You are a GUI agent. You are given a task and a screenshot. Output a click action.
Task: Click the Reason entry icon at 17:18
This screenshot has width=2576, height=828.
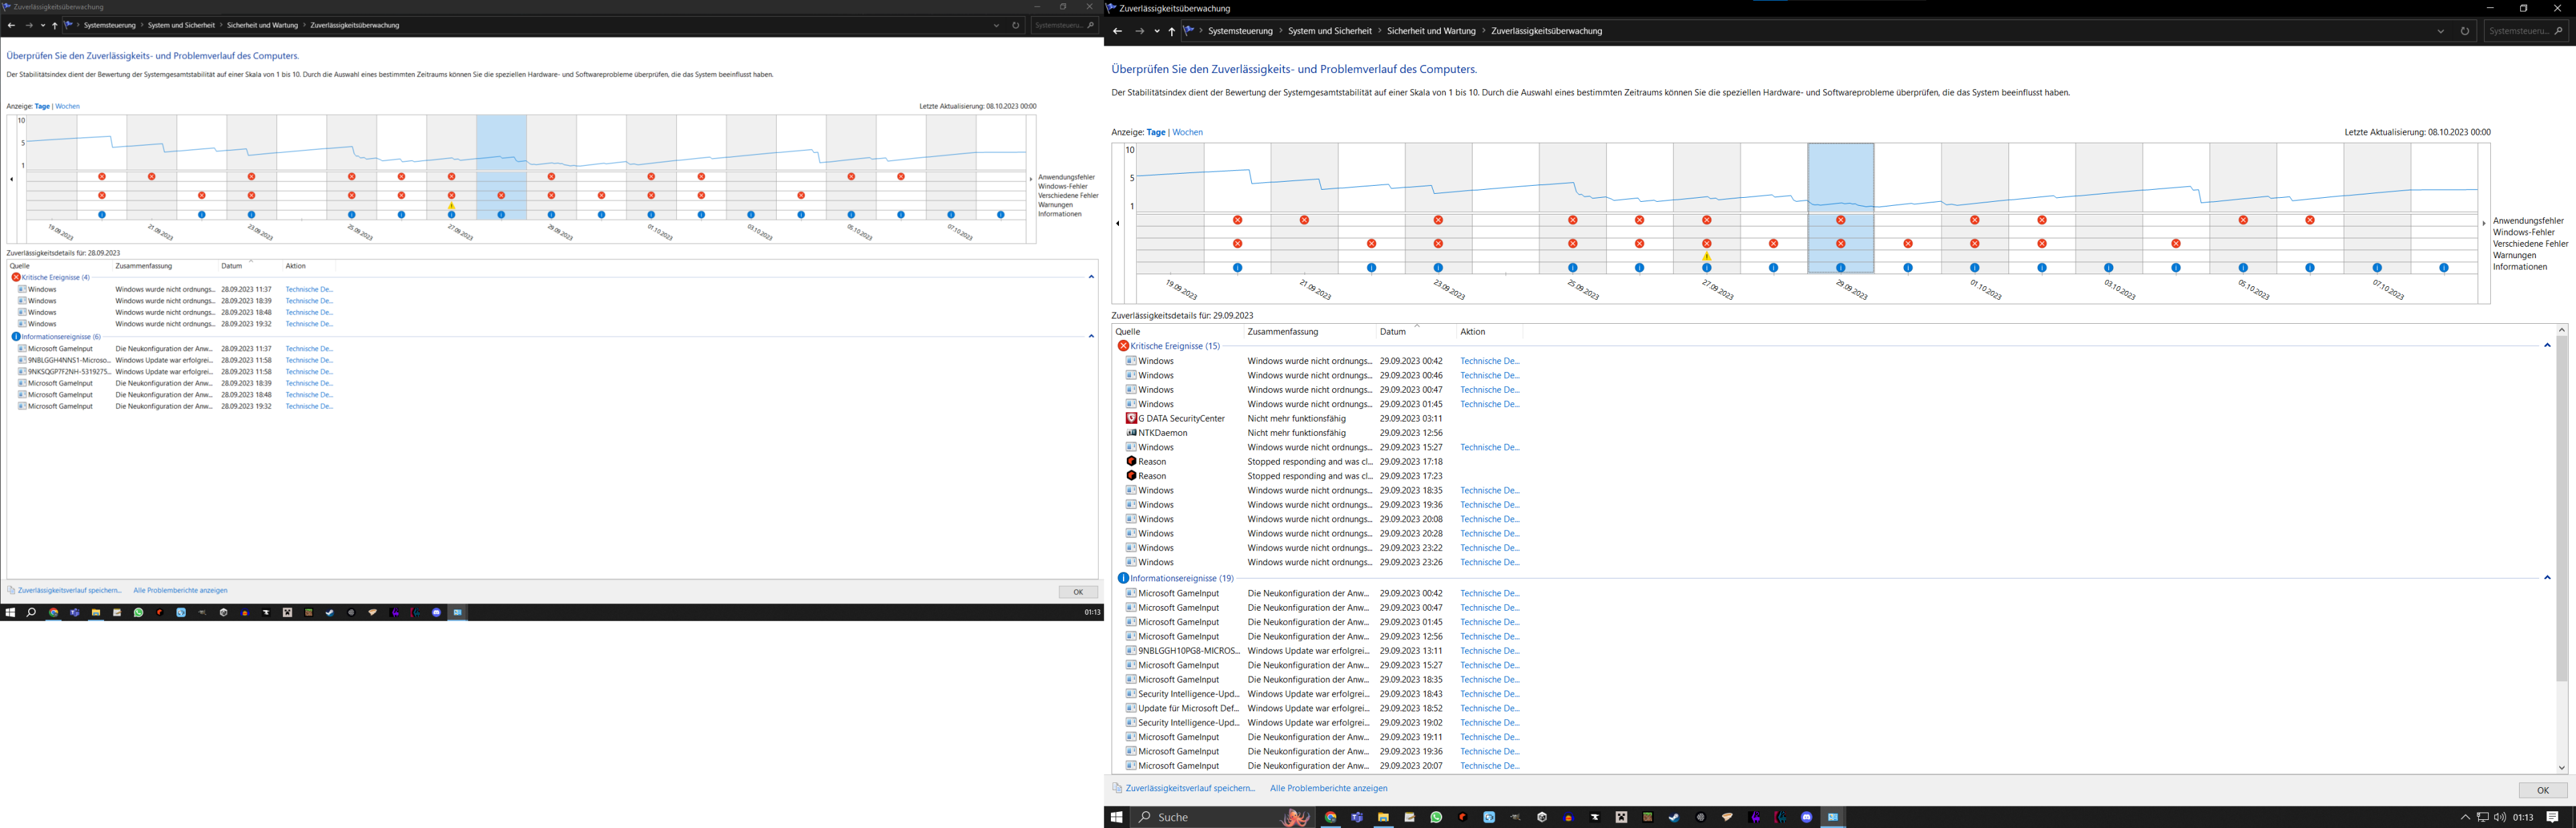click(x=1131, y=462)
